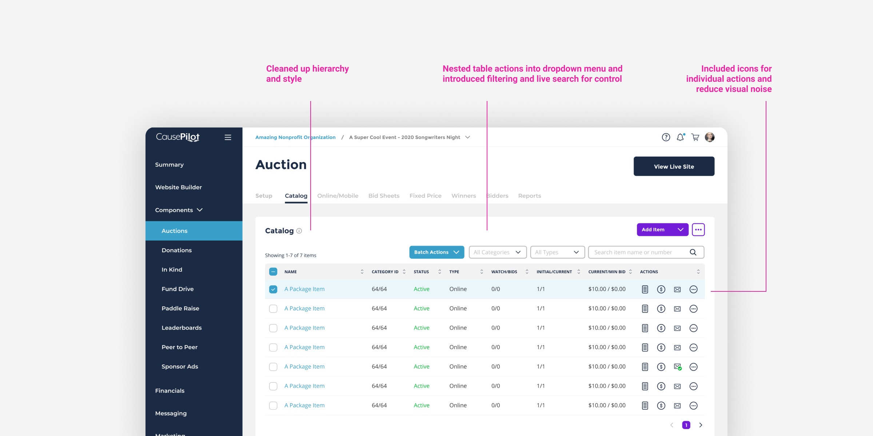The height and width of the screenshot is (436, 873).
Task: Click envelope icon with green check
Action: point(677,367)
